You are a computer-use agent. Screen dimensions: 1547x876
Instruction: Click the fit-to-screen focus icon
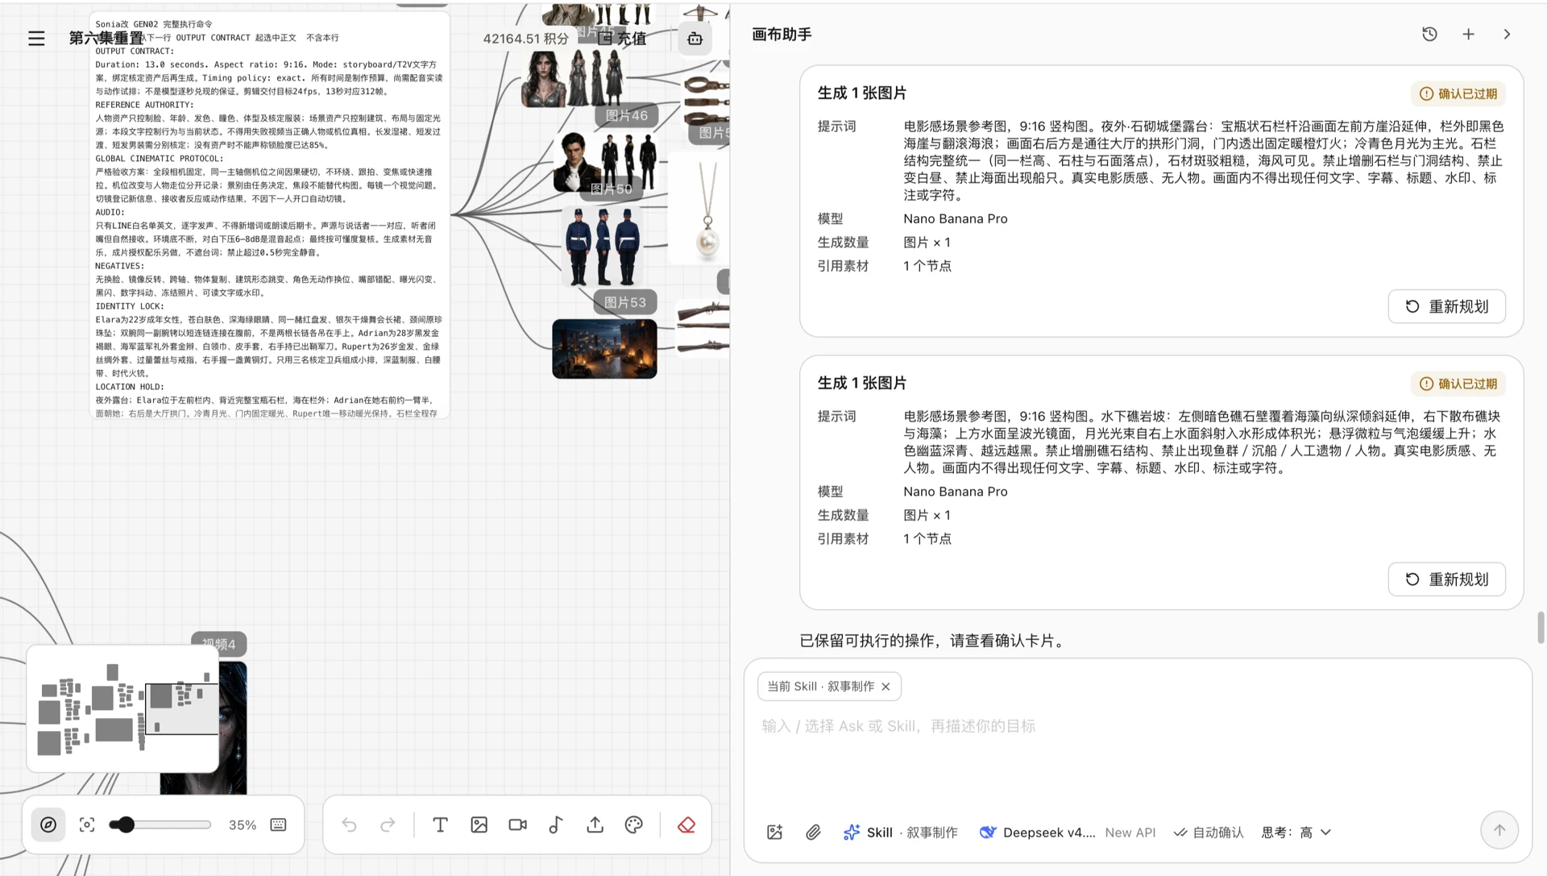coord(87,824)
